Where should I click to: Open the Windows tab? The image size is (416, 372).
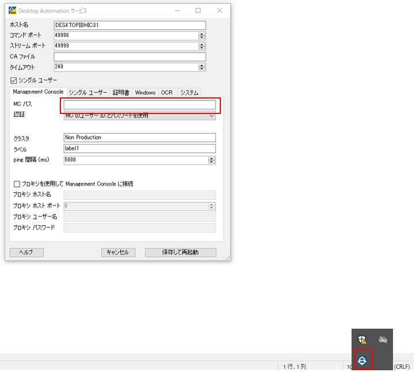(x=145, y=92)
